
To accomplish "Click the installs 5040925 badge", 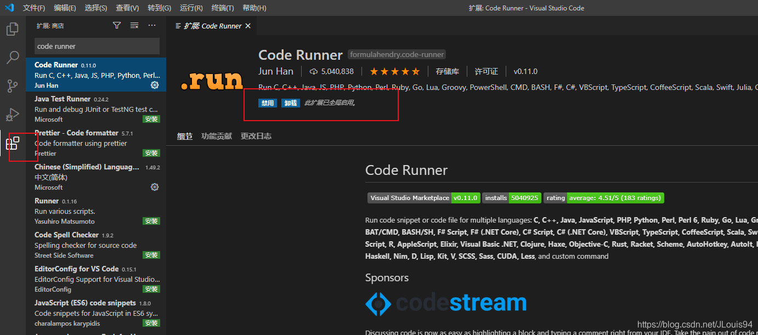I will coord(512,198).
